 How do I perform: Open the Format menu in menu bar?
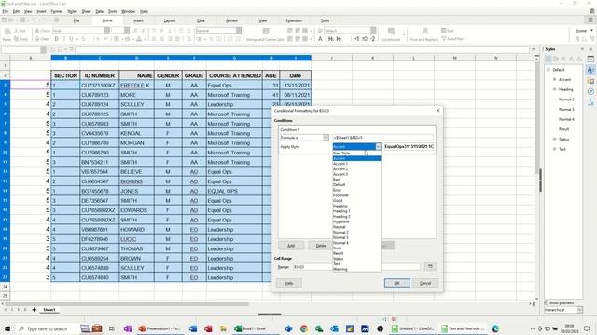56,11
